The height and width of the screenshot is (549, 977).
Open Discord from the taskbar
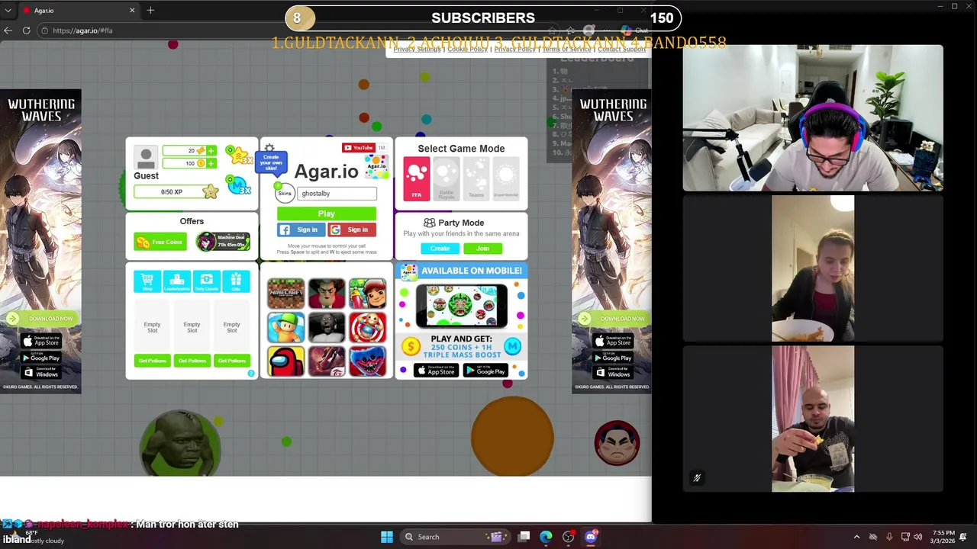click(591, 537)
